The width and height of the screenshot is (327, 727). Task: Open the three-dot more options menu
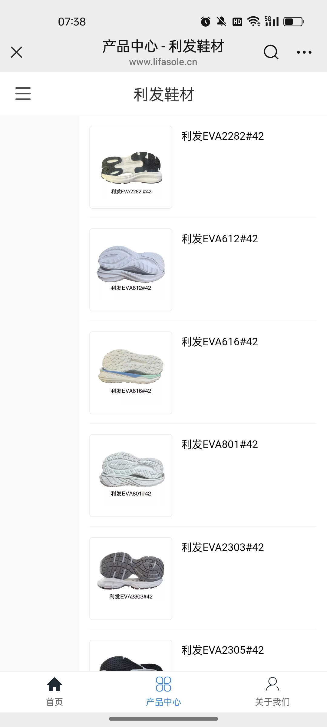click(x=304, y=52)
